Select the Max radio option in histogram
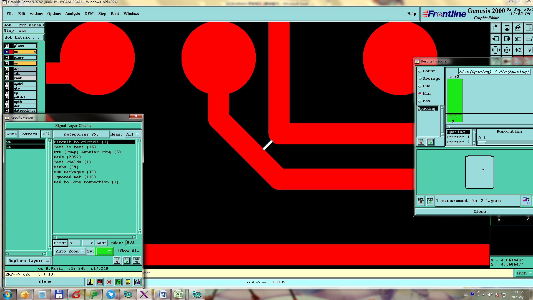This screenshot has height=300, width=533. pos(420,101)
